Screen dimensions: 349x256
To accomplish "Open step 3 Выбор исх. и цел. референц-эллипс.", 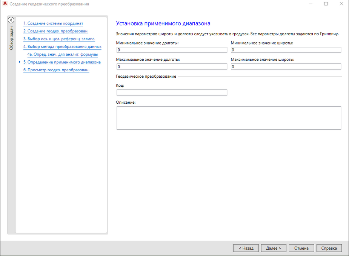I will coord(59,39).
